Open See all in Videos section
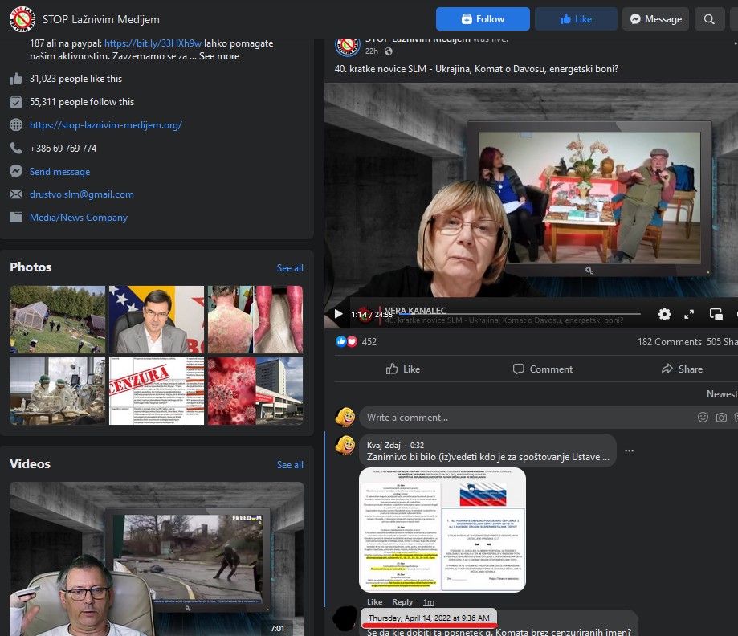738x636 pixels. (x=290, y=465)
